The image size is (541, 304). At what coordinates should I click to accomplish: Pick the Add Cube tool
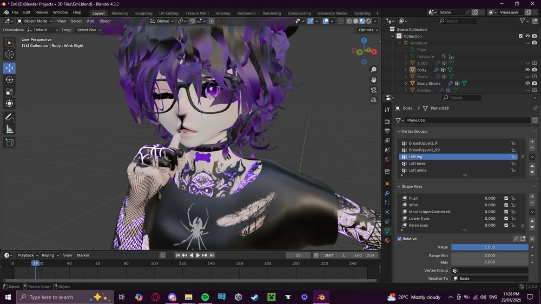point(9,142)
